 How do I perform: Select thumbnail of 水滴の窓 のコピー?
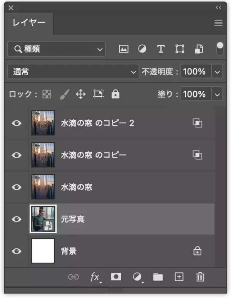pyautogui.click(x=43, y=155)
